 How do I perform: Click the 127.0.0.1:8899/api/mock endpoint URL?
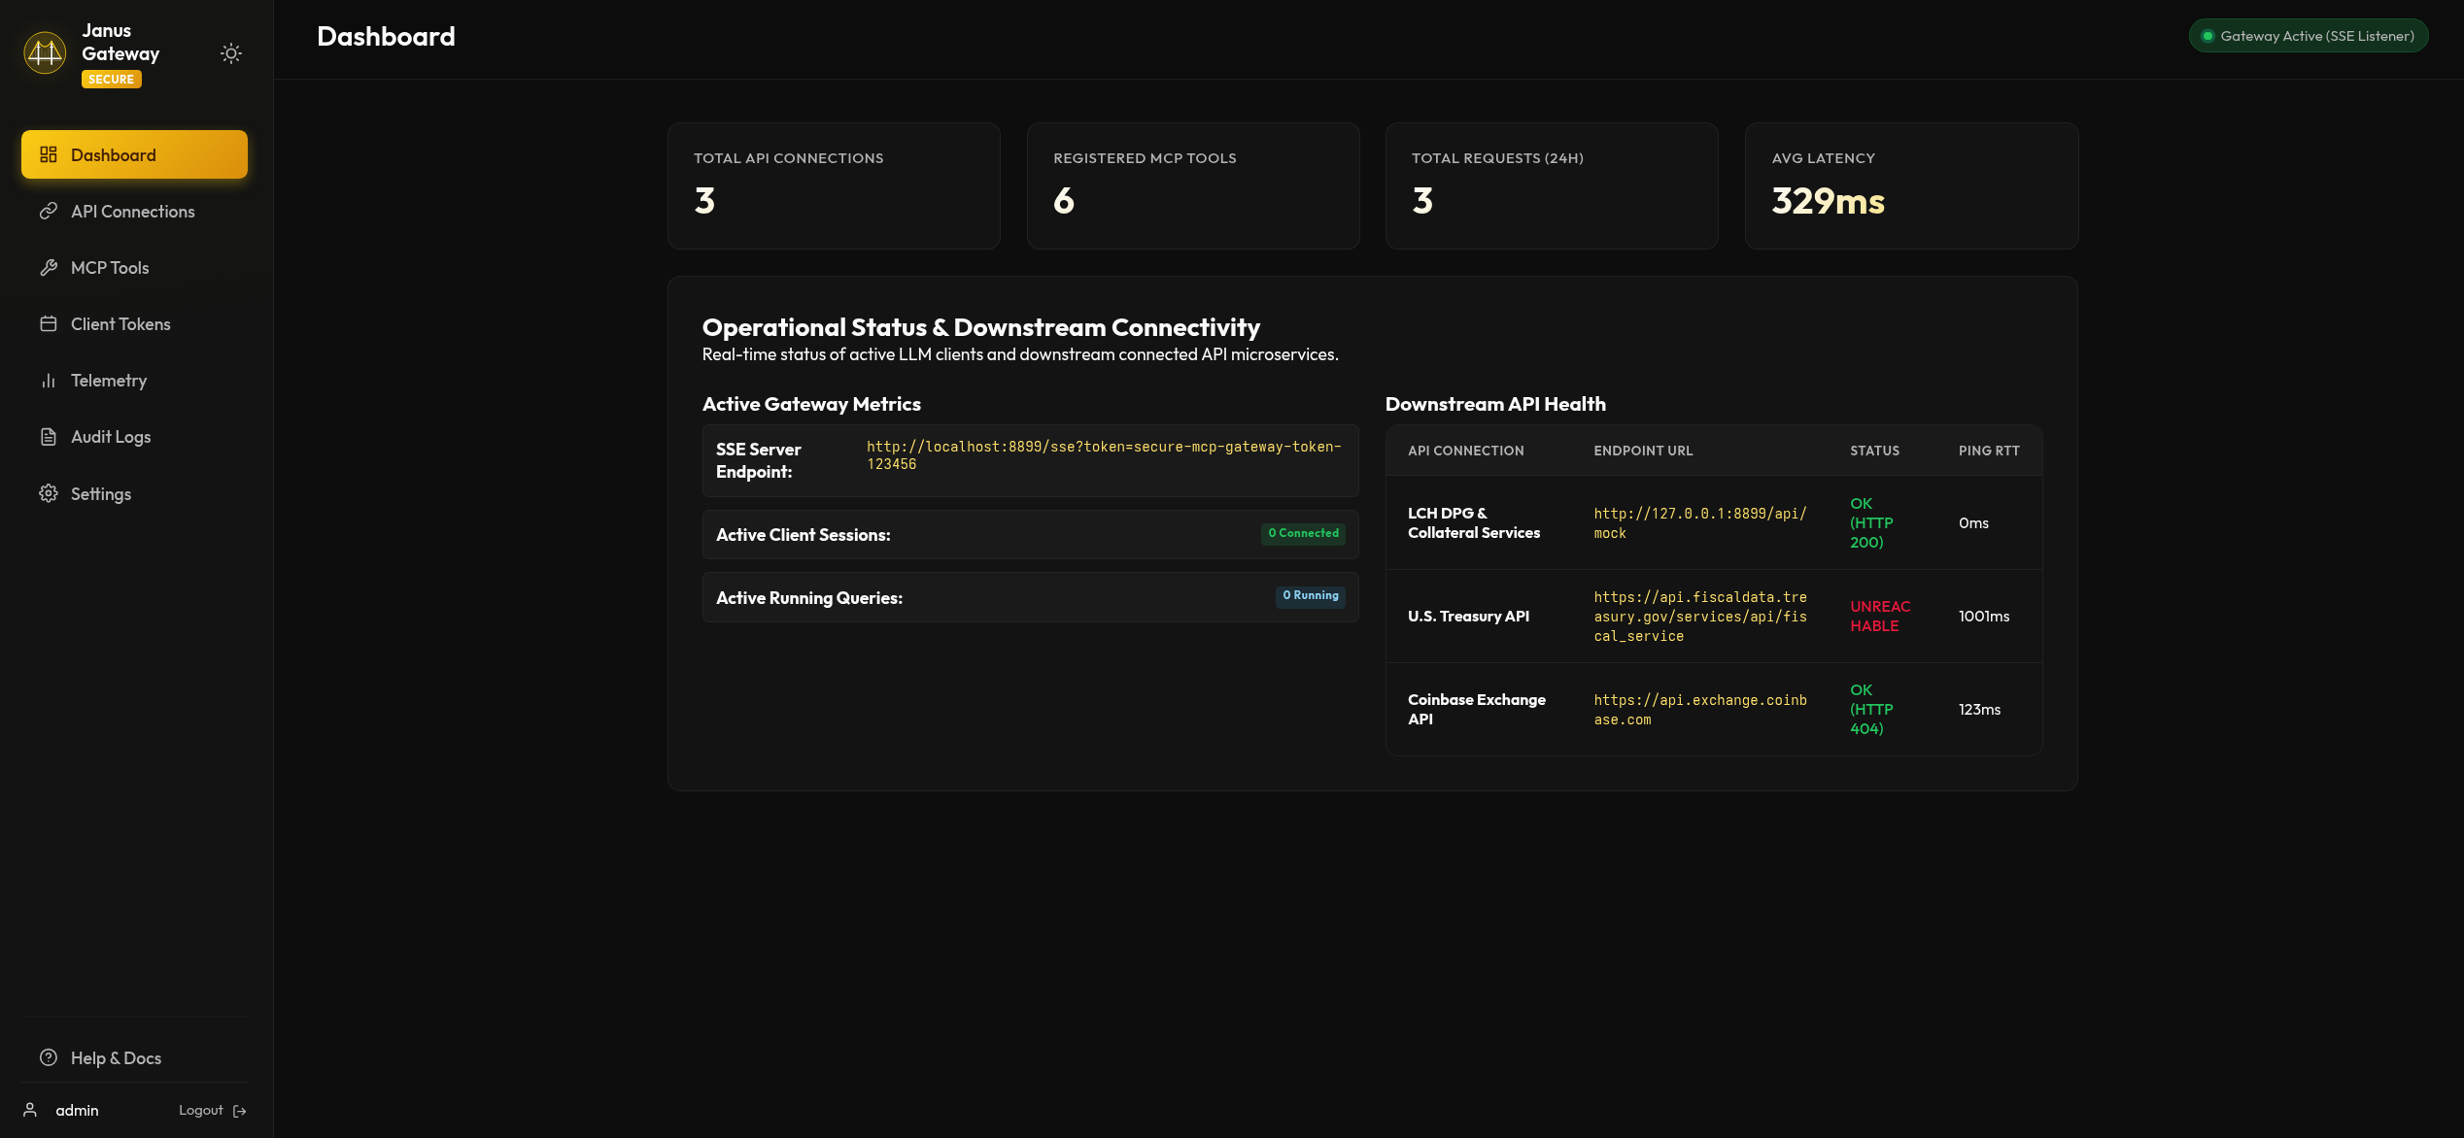point(1700,522)
